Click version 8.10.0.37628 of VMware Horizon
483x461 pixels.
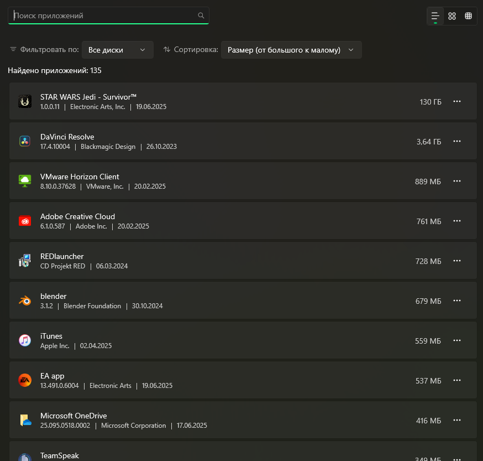point(58,187)
